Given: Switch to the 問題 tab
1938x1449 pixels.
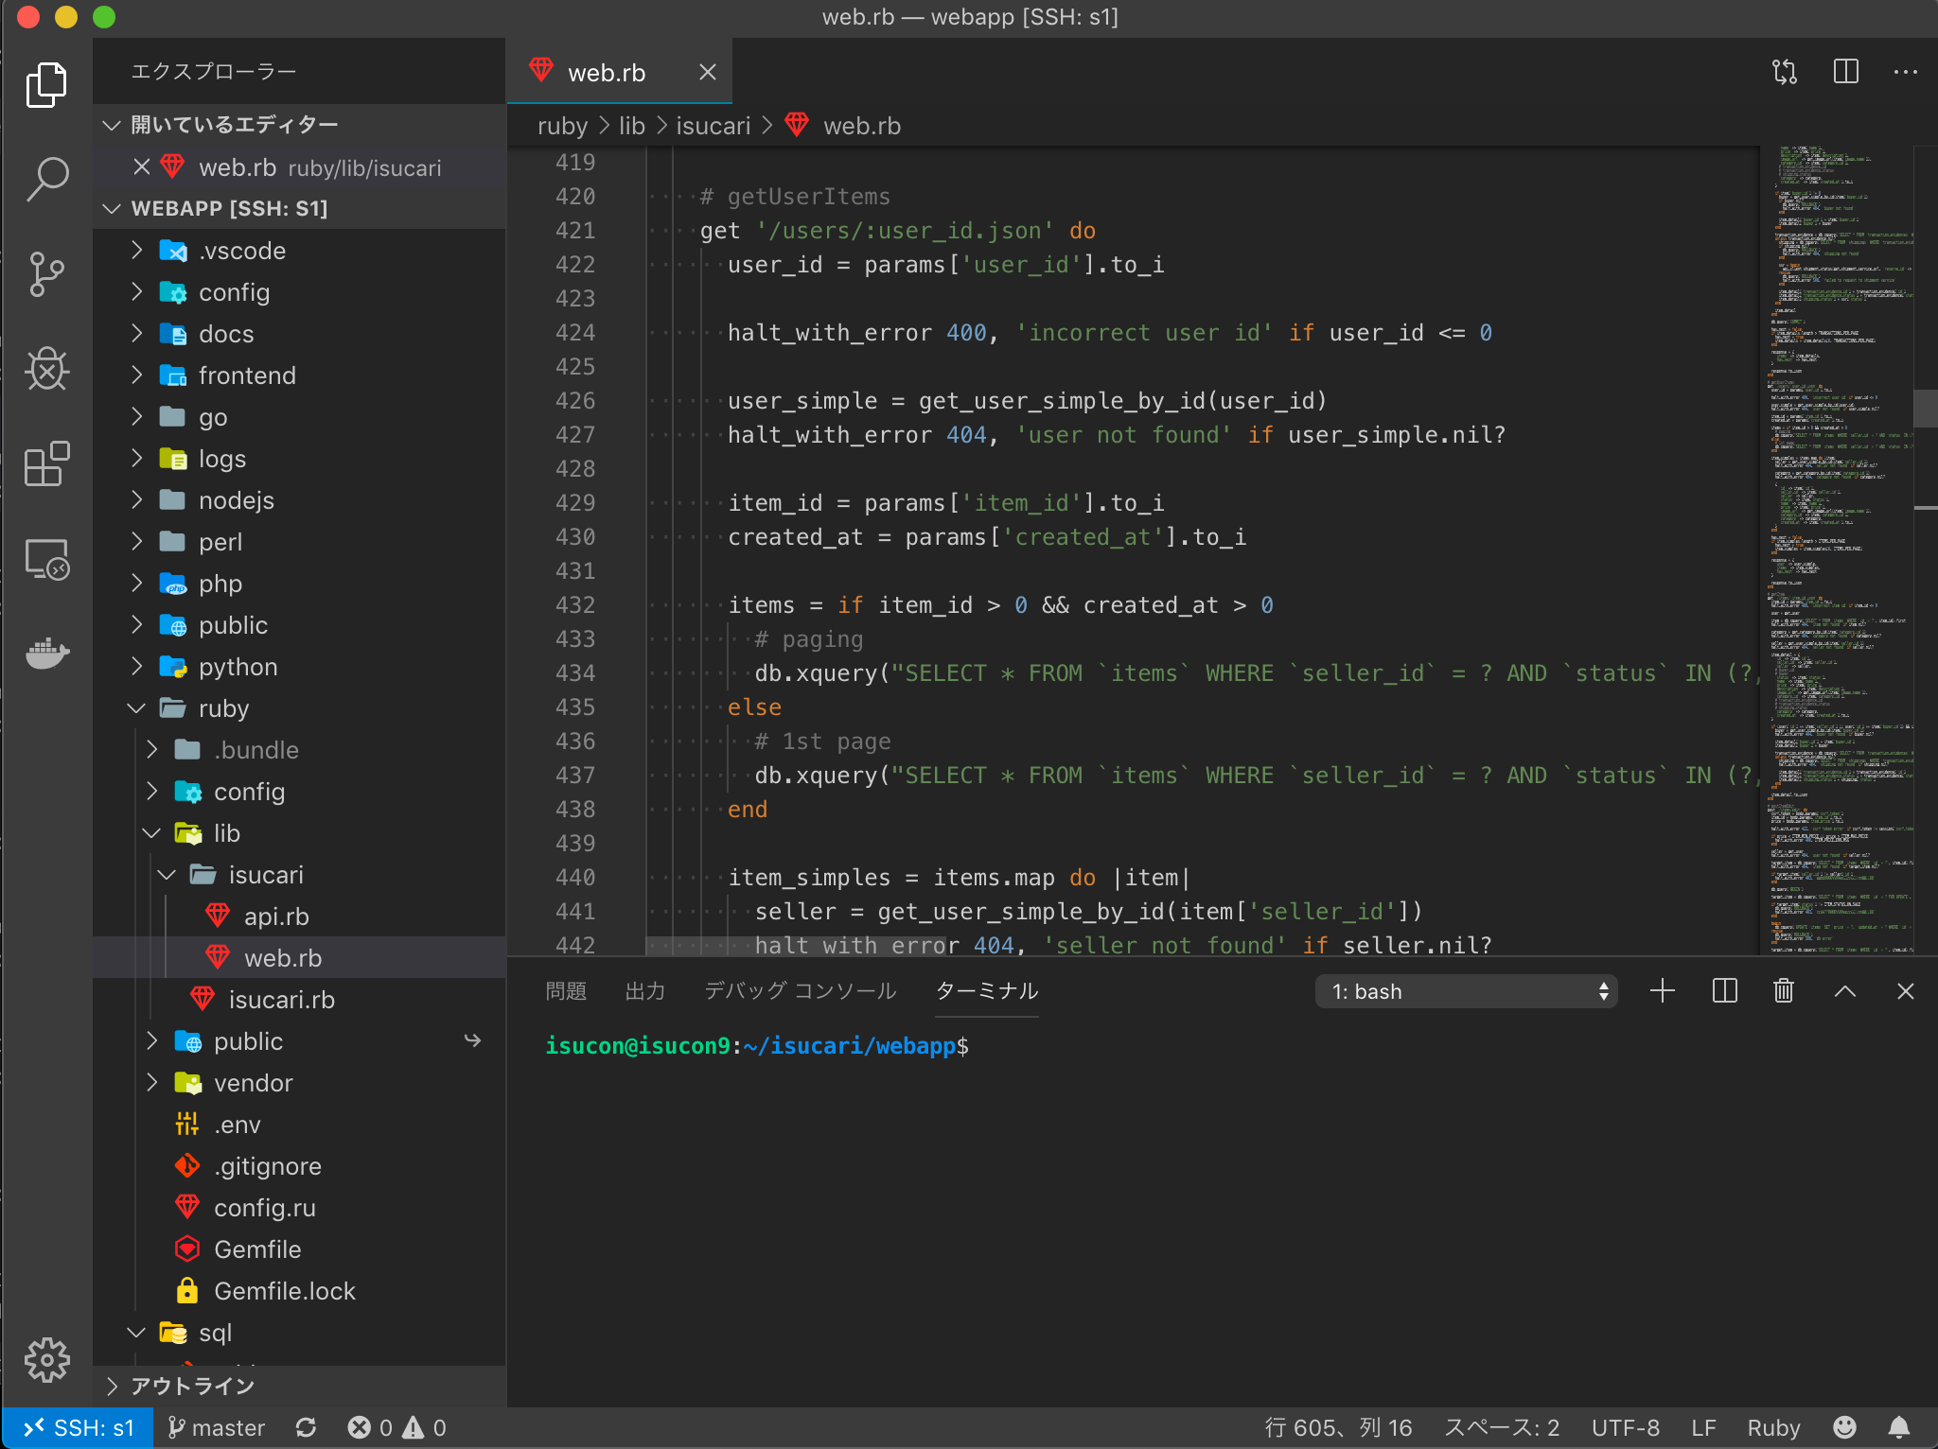Looking at the screenshot, I should pos(566,990).
